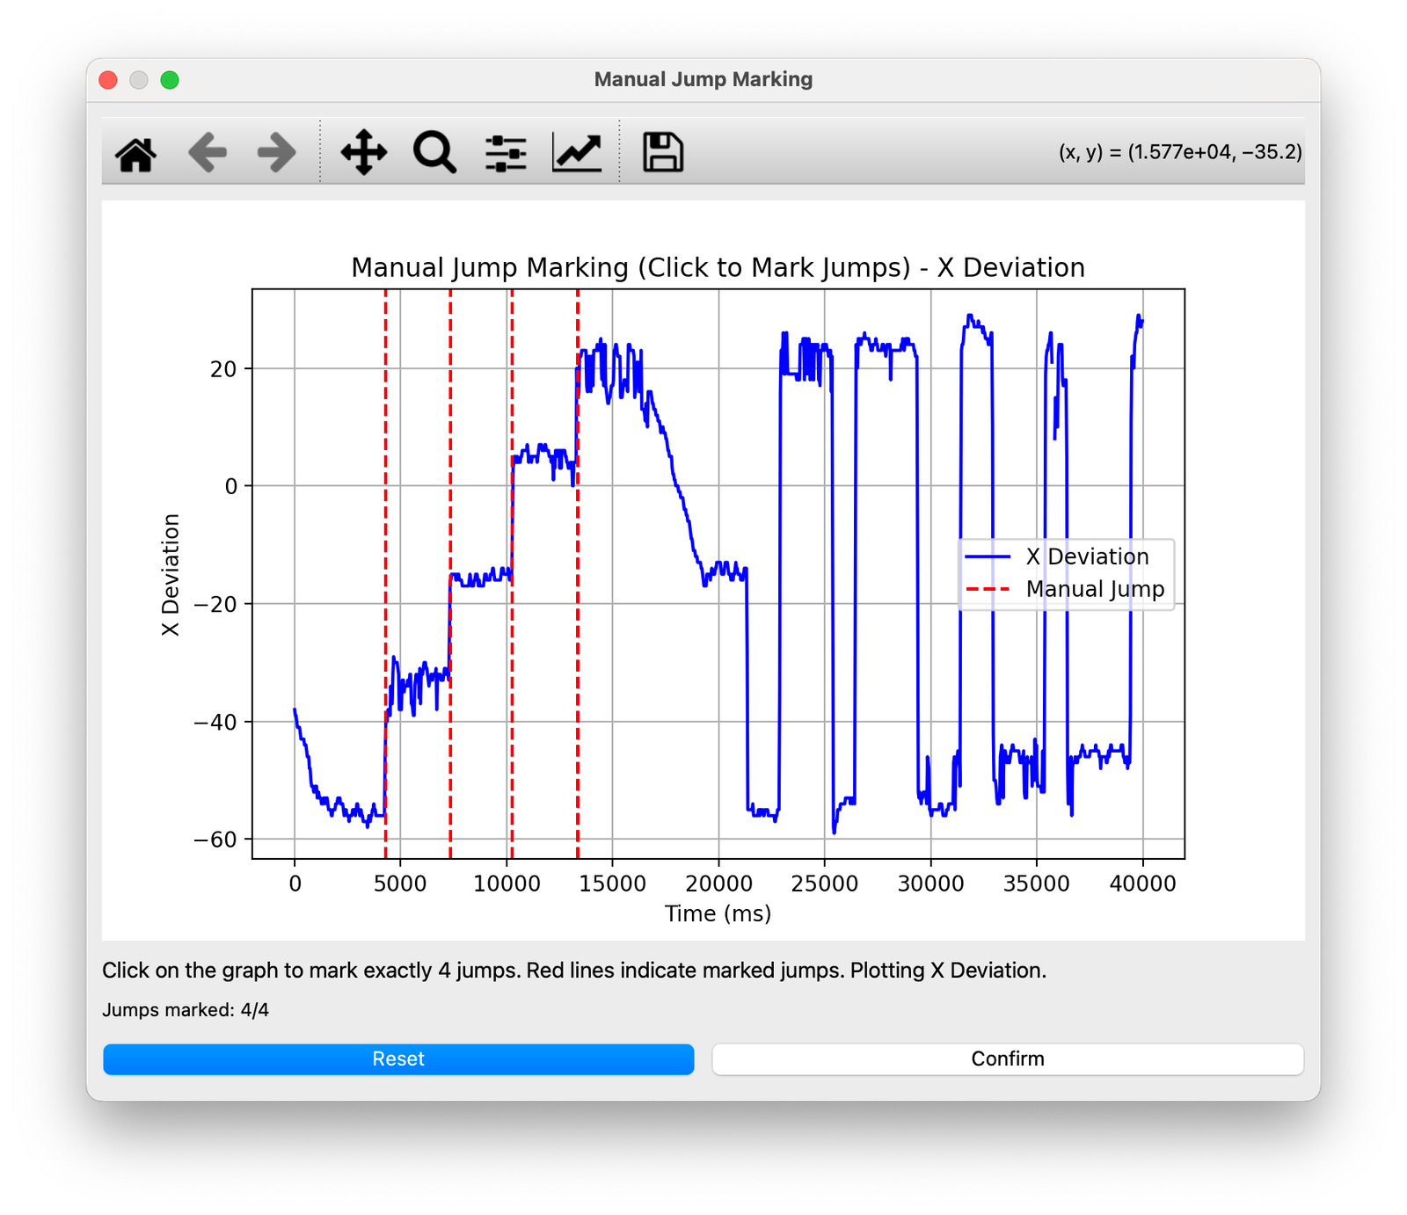Activate the Pan axes tool
Screen dimensions: 1407x1215
pyautogui.click(x=364, y=153)
